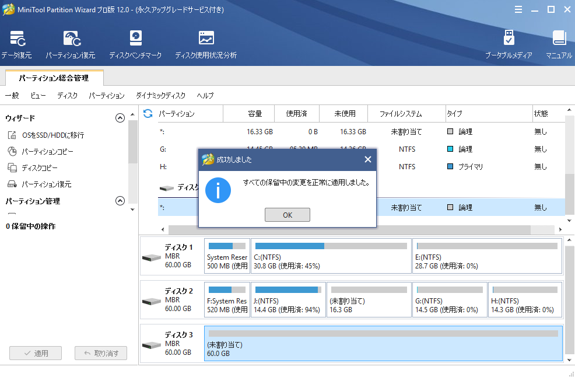Open ディスク使用状況分析 (Space Analyzer)
Viewport: 575px width, 377px height.
coord(206,45)
